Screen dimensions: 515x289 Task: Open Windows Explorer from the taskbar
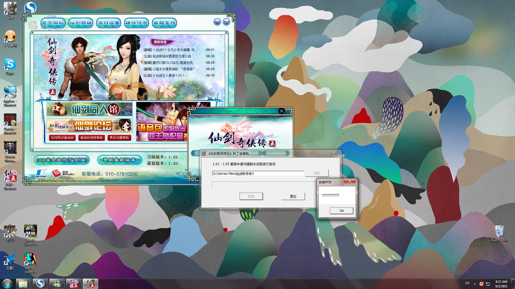23,284
